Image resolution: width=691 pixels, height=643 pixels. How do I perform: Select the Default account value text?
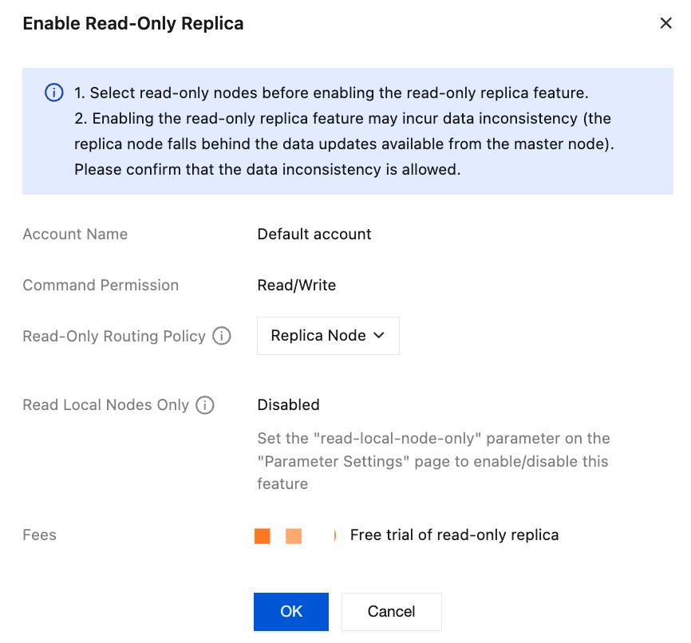tap(314, 235)
